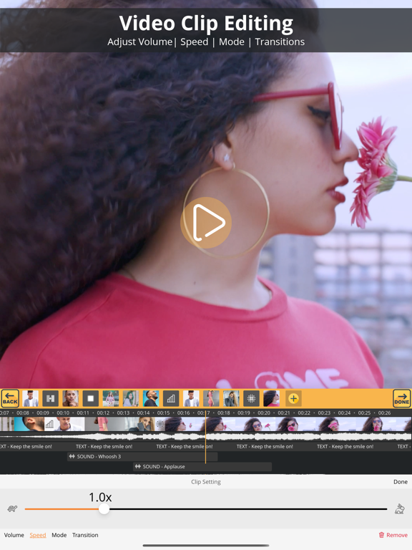This screenshot has width=412, height=550.
Task: Click the 00:20 mark on time ruler
Action: [264, 412]
